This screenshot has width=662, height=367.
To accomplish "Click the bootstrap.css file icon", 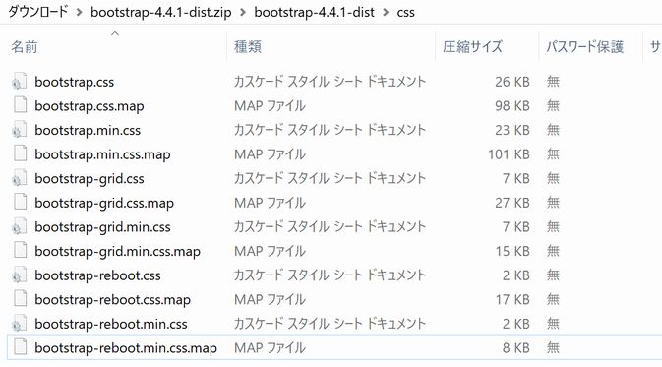I will click(20, 82).
